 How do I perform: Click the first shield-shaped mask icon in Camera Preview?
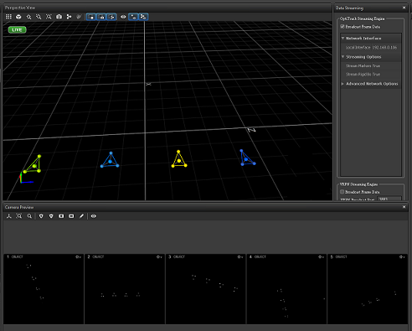pos(41,216)
